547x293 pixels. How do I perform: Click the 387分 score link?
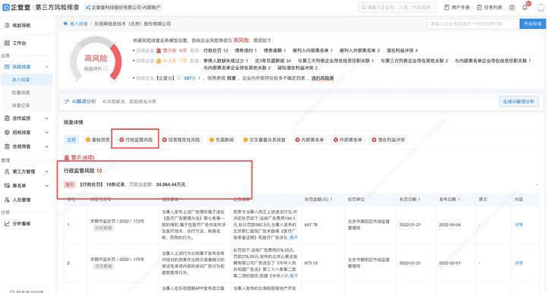190,78
